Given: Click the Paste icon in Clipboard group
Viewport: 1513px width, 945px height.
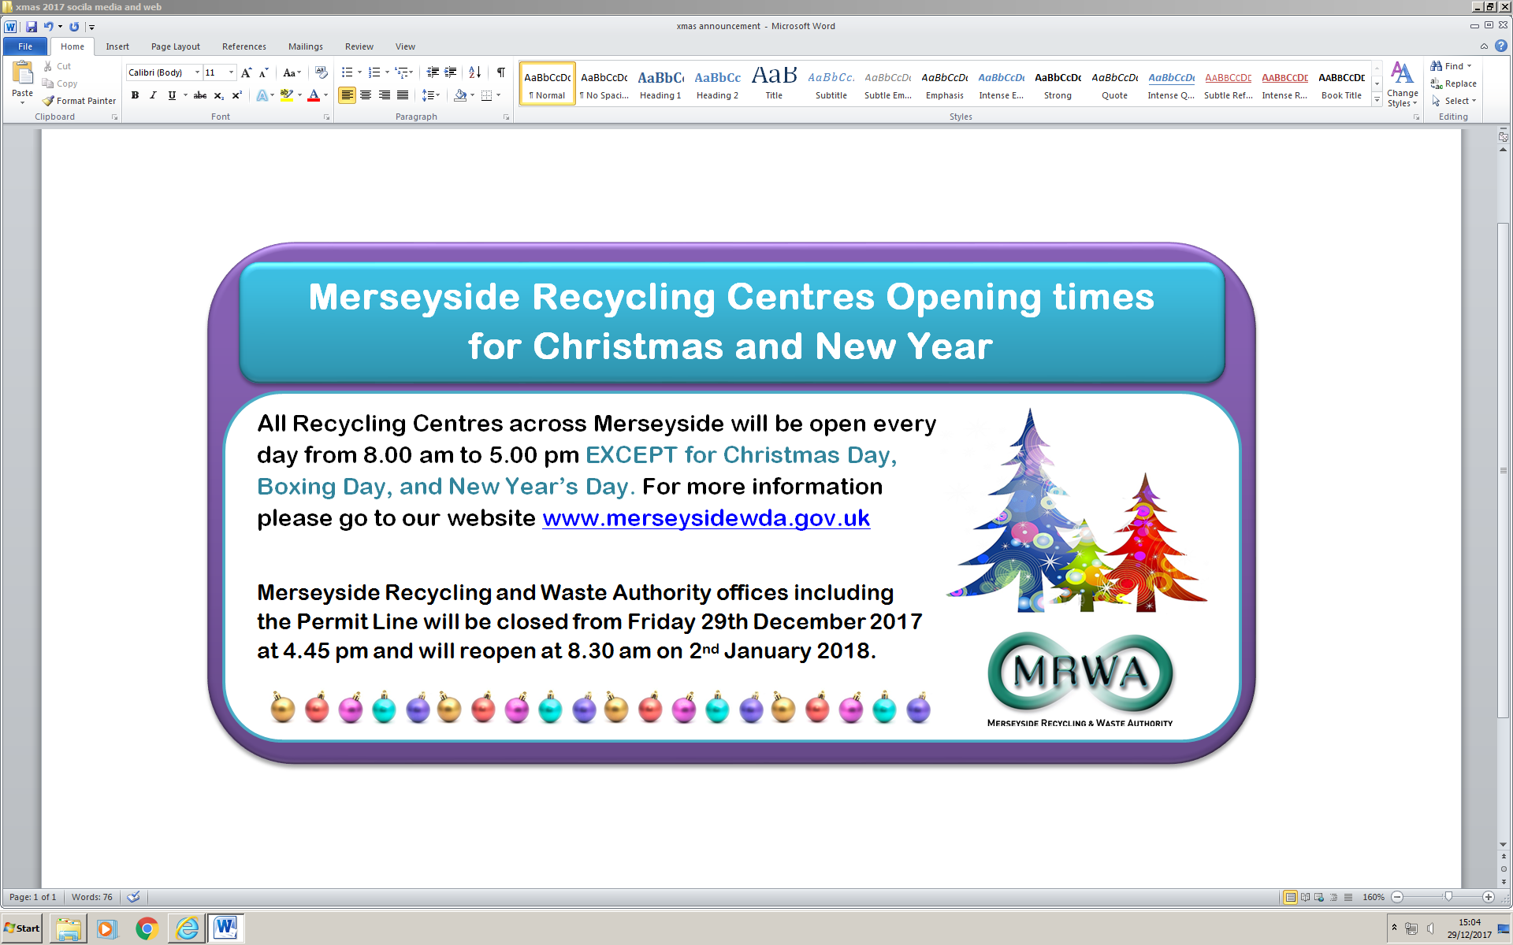Looking at the screenshot, I should [x=22, y=72].
